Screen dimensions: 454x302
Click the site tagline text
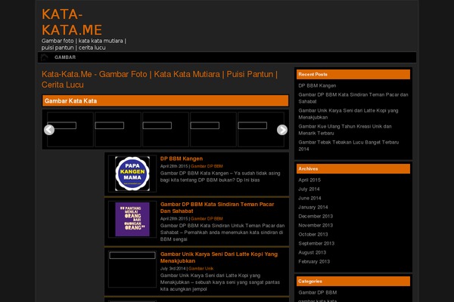point(84,45)
